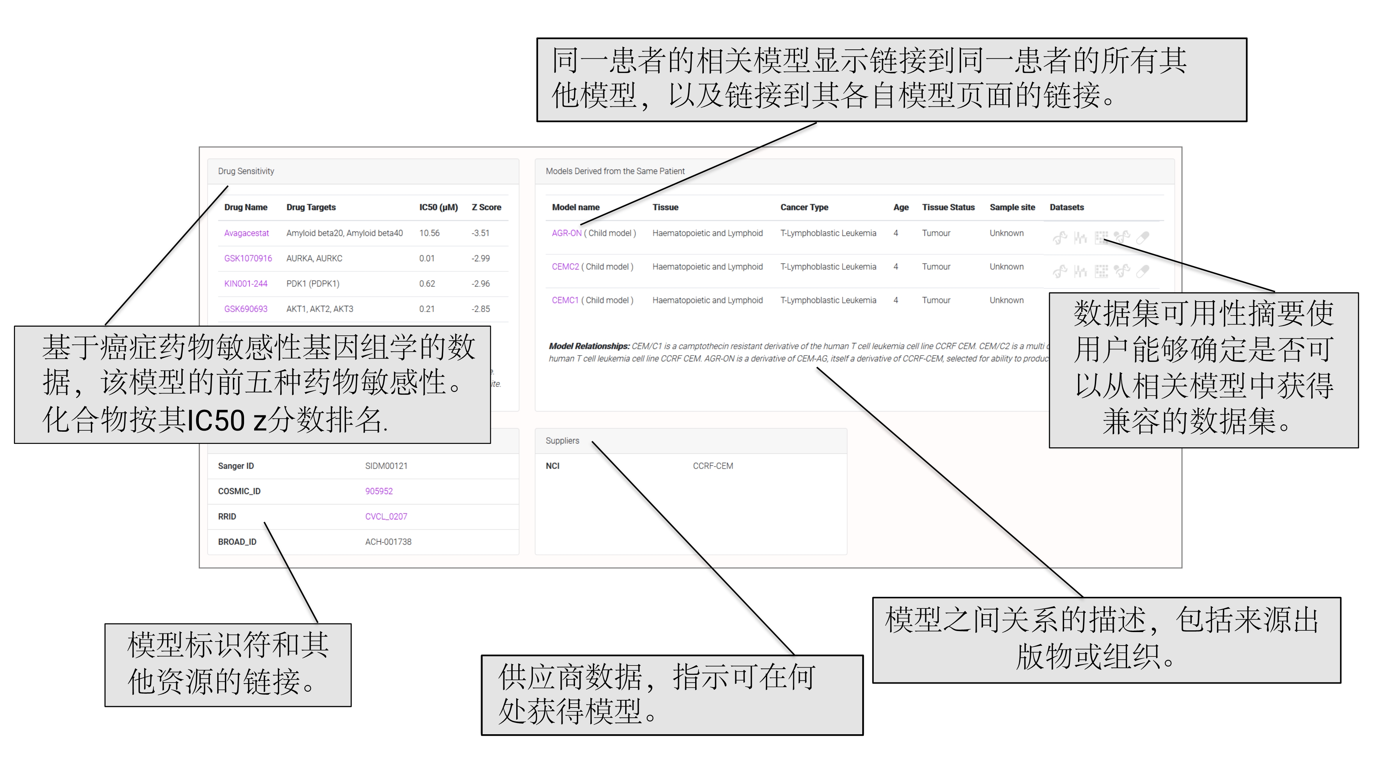Click the Z Score column header

pos(486,207)
